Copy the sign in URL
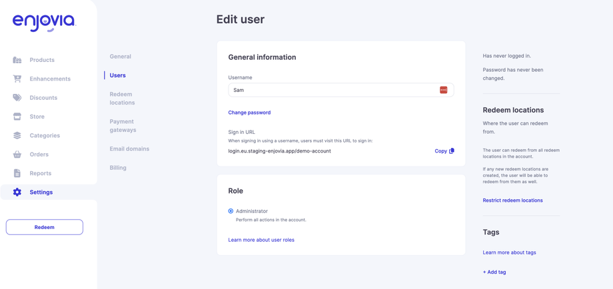 444,151
